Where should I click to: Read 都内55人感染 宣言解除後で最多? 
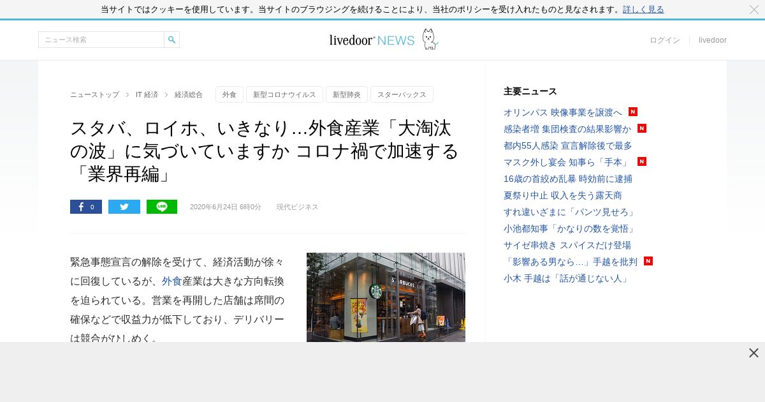(568, 145)
